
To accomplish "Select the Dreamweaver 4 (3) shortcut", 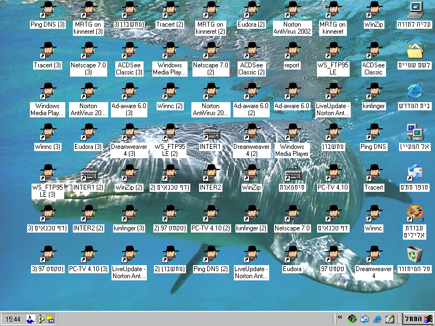I will coord(129,141).
